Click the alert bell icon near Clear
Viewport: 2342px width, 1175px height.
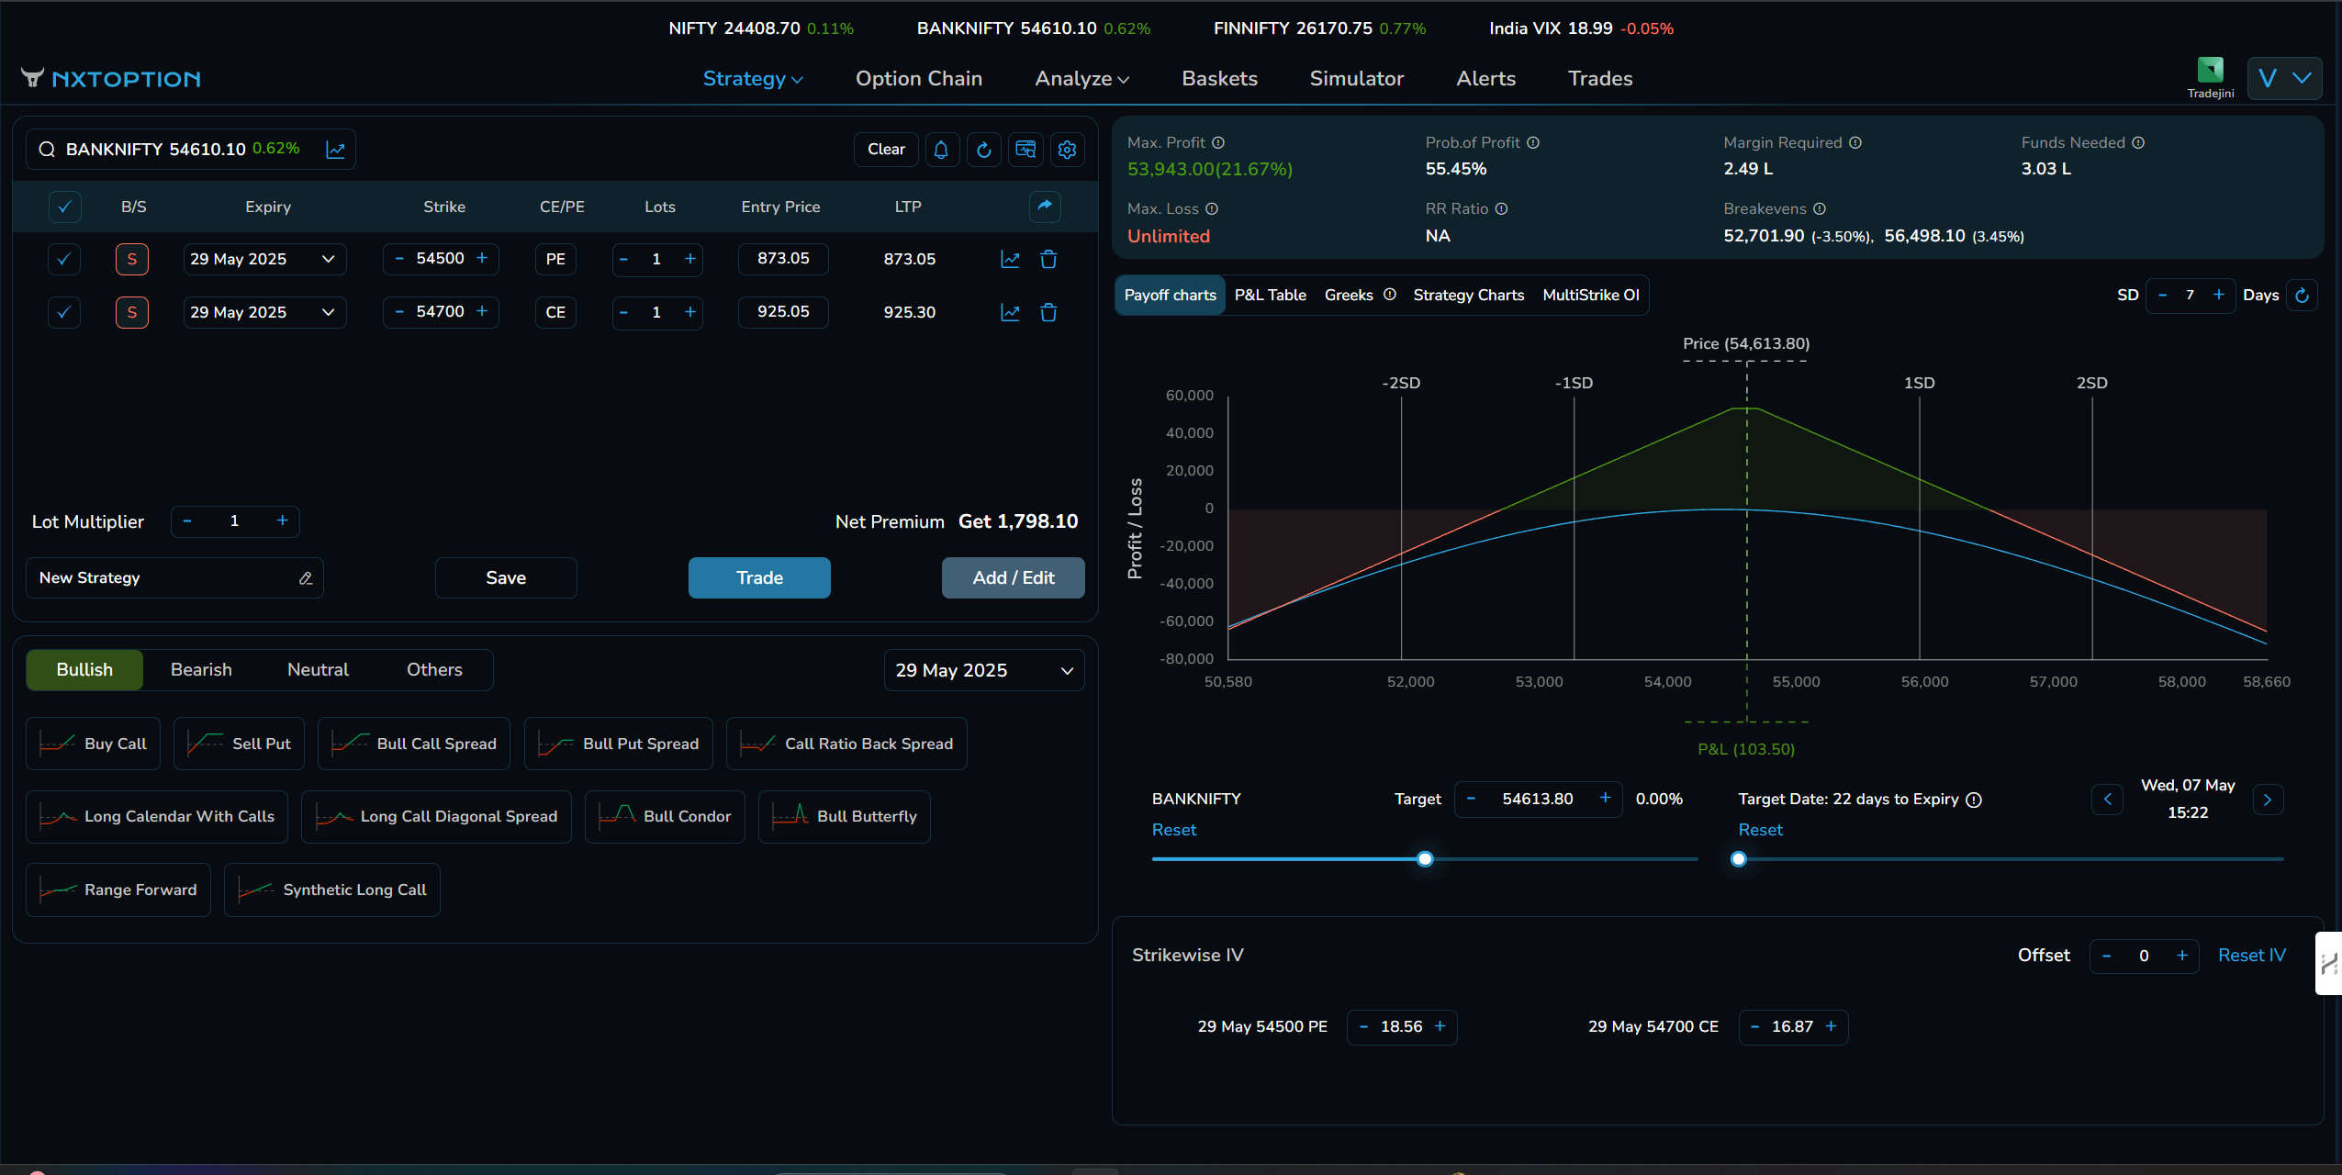[941, 150]
